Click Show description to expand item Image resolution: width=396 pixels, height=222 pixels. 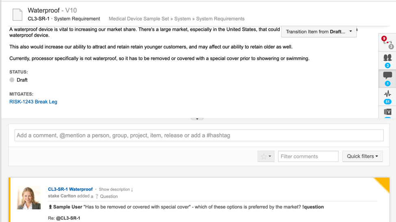[x=116, y=189]
